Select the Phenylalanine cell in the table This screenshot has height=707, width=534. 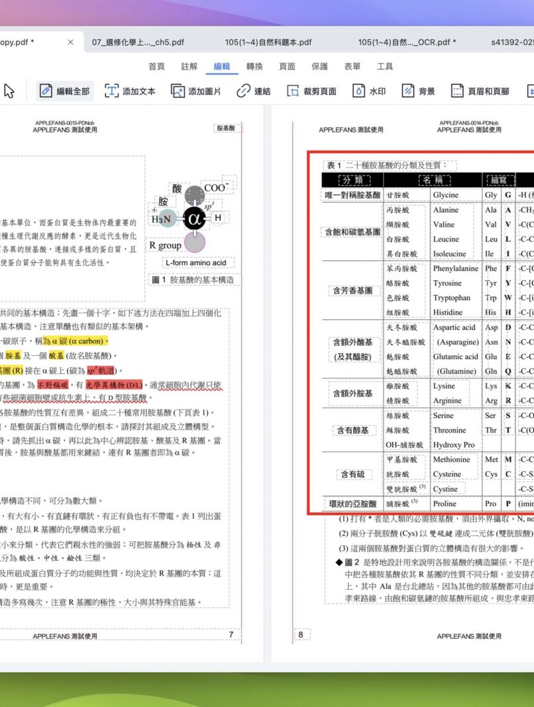click(455, 269)
